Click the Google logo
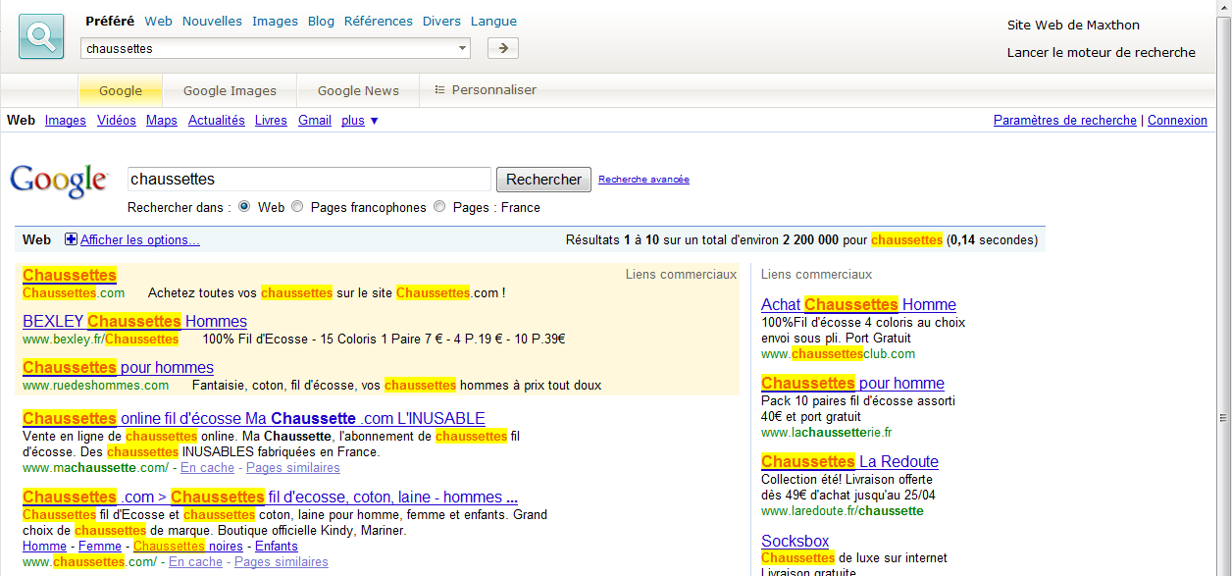The image size is (1232, 576). click(x=59, y=180)
